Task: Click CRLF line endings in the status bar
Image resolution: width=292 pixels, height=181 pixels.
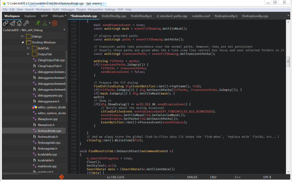Action: tap(213, 177)
